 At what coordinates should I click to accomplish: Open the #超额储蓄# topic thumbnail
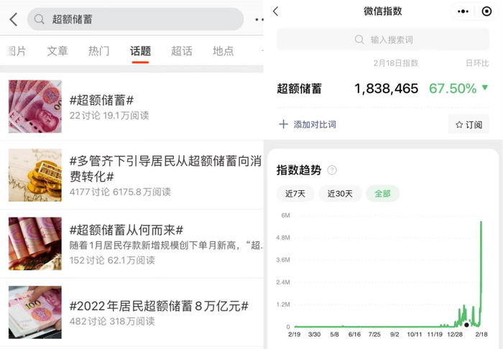(35, 106)
